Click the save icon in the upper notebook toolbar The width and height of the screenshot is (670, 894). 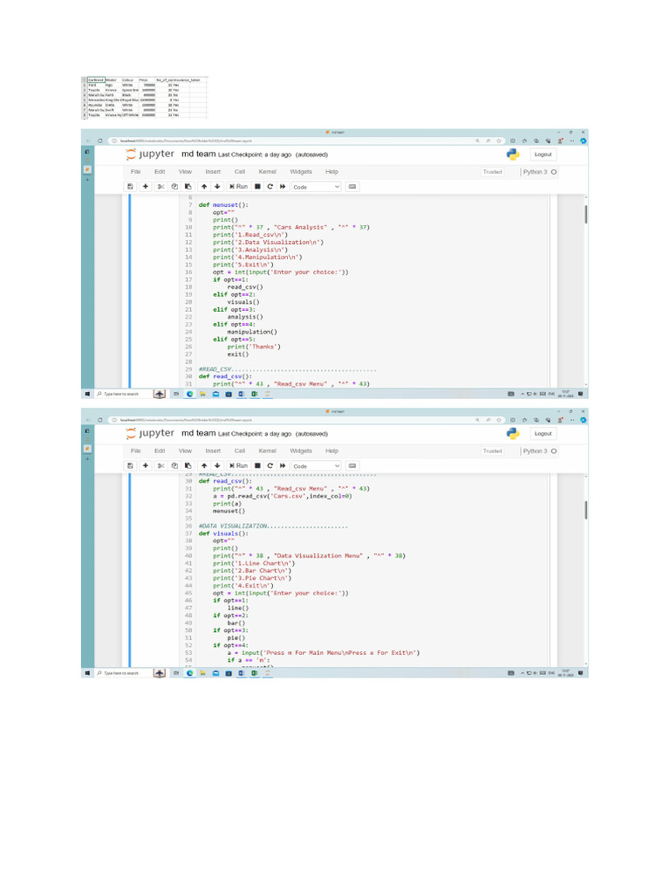point(130,187)
